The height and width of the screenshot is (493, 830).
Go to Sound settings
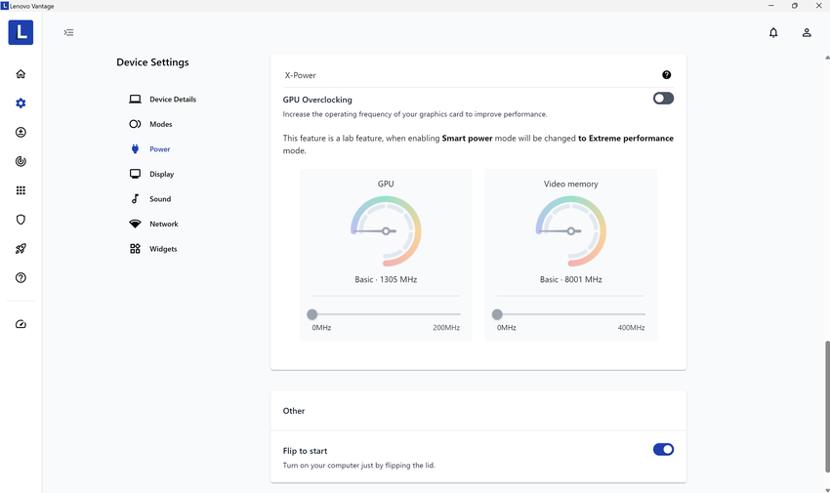[x=159, y=199]
